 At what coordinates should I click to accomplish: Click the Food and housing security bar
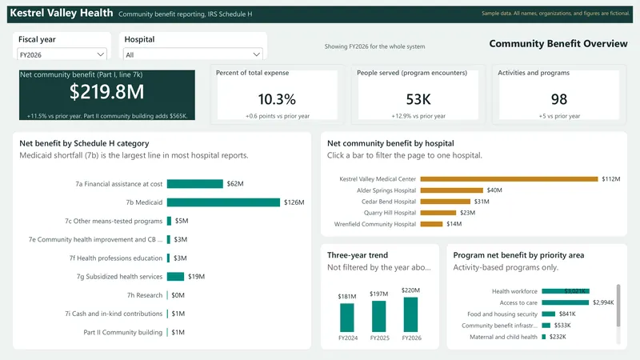tap(549, 314)
